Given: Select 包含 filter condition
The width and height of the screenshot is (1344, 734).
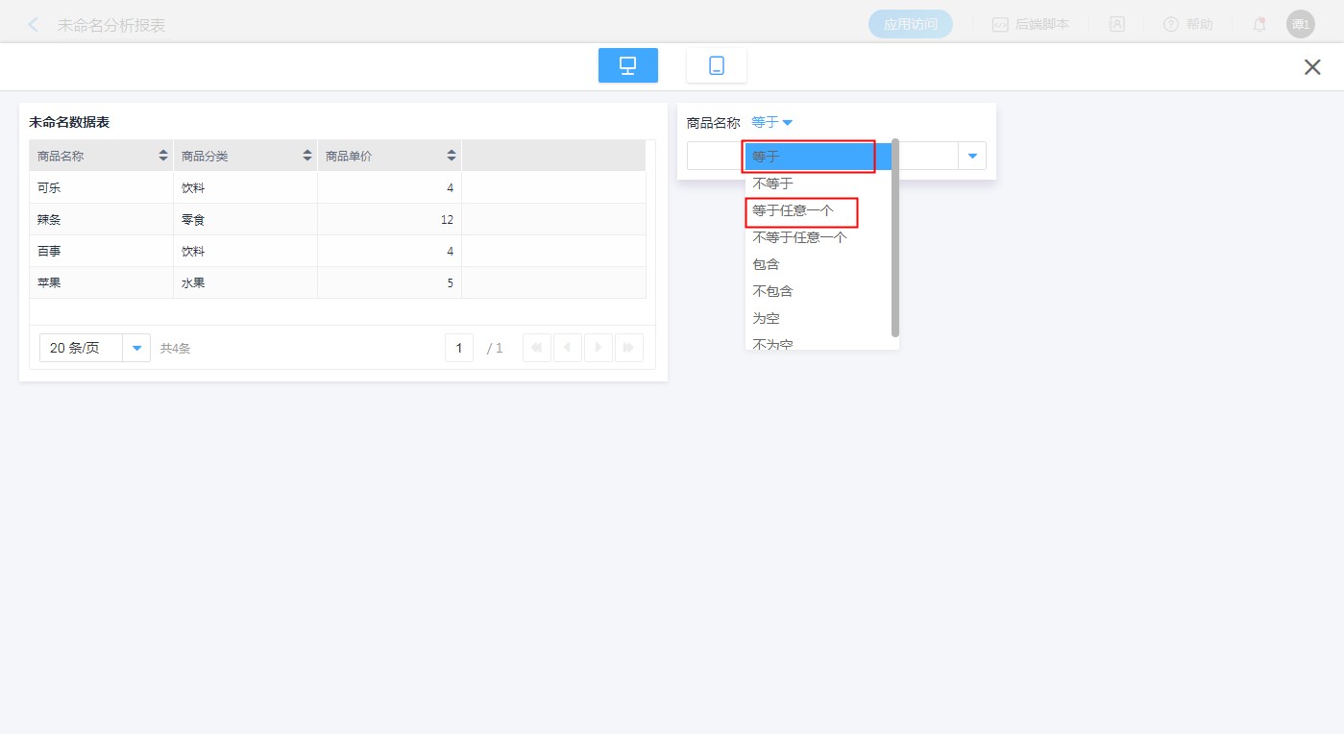Looking at the screenshot, I should [x=766, y=264].
